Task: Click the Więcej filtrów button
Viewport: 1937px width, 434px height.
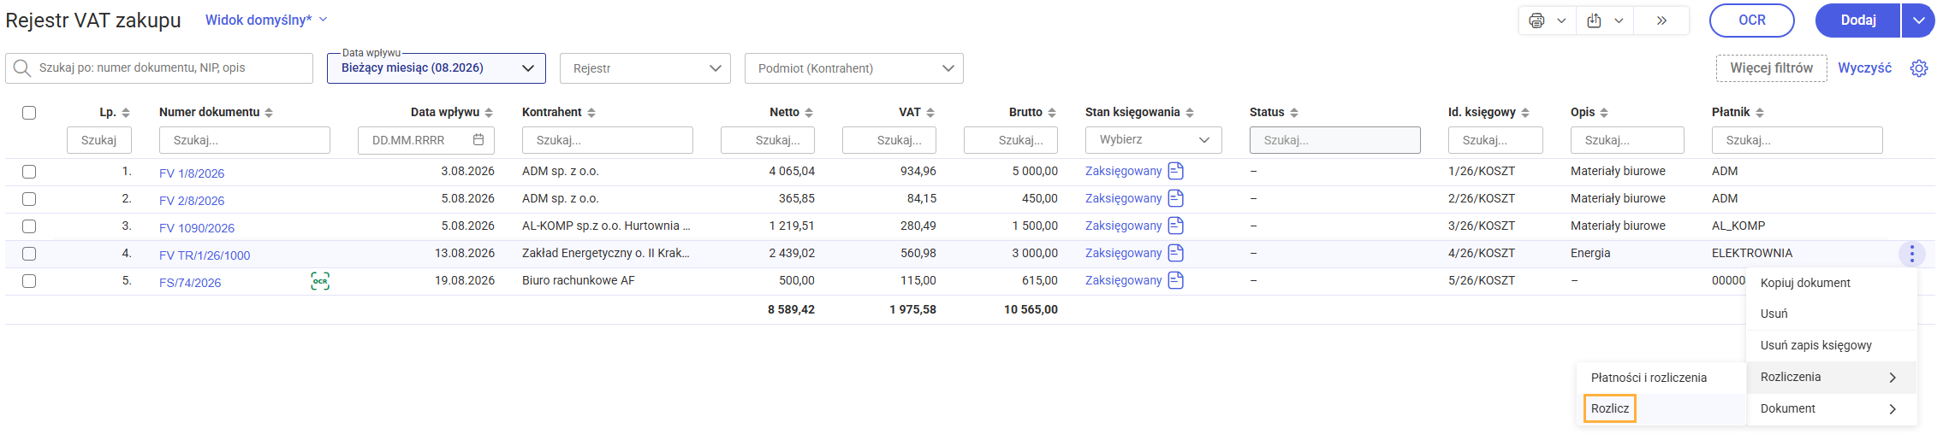Action: [1771, 68]
